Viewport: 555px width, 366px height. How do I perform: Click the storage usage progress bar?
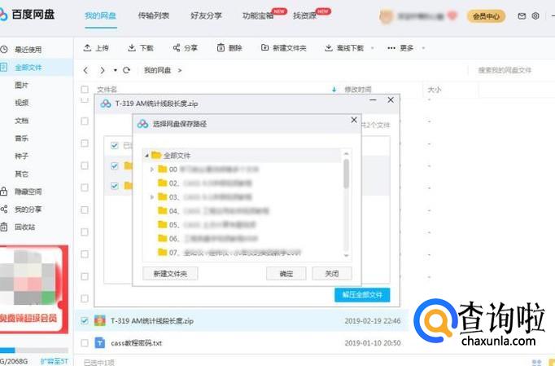[34, 351]
